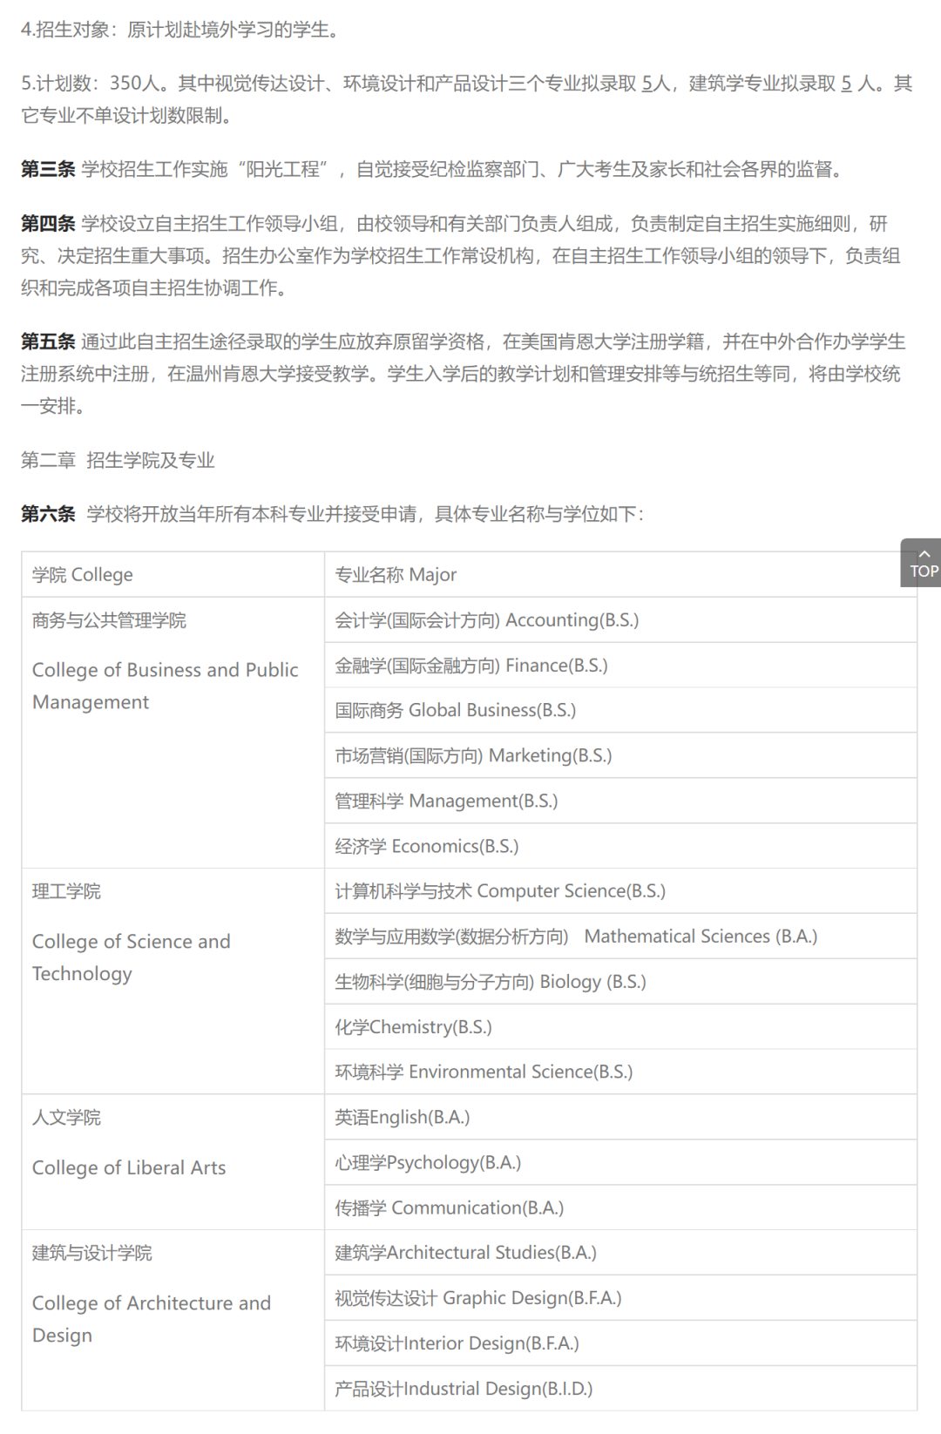The image size is (941, 1434).
Task: Select the Global Business(B.S.) table row
Action: point(620,711)
